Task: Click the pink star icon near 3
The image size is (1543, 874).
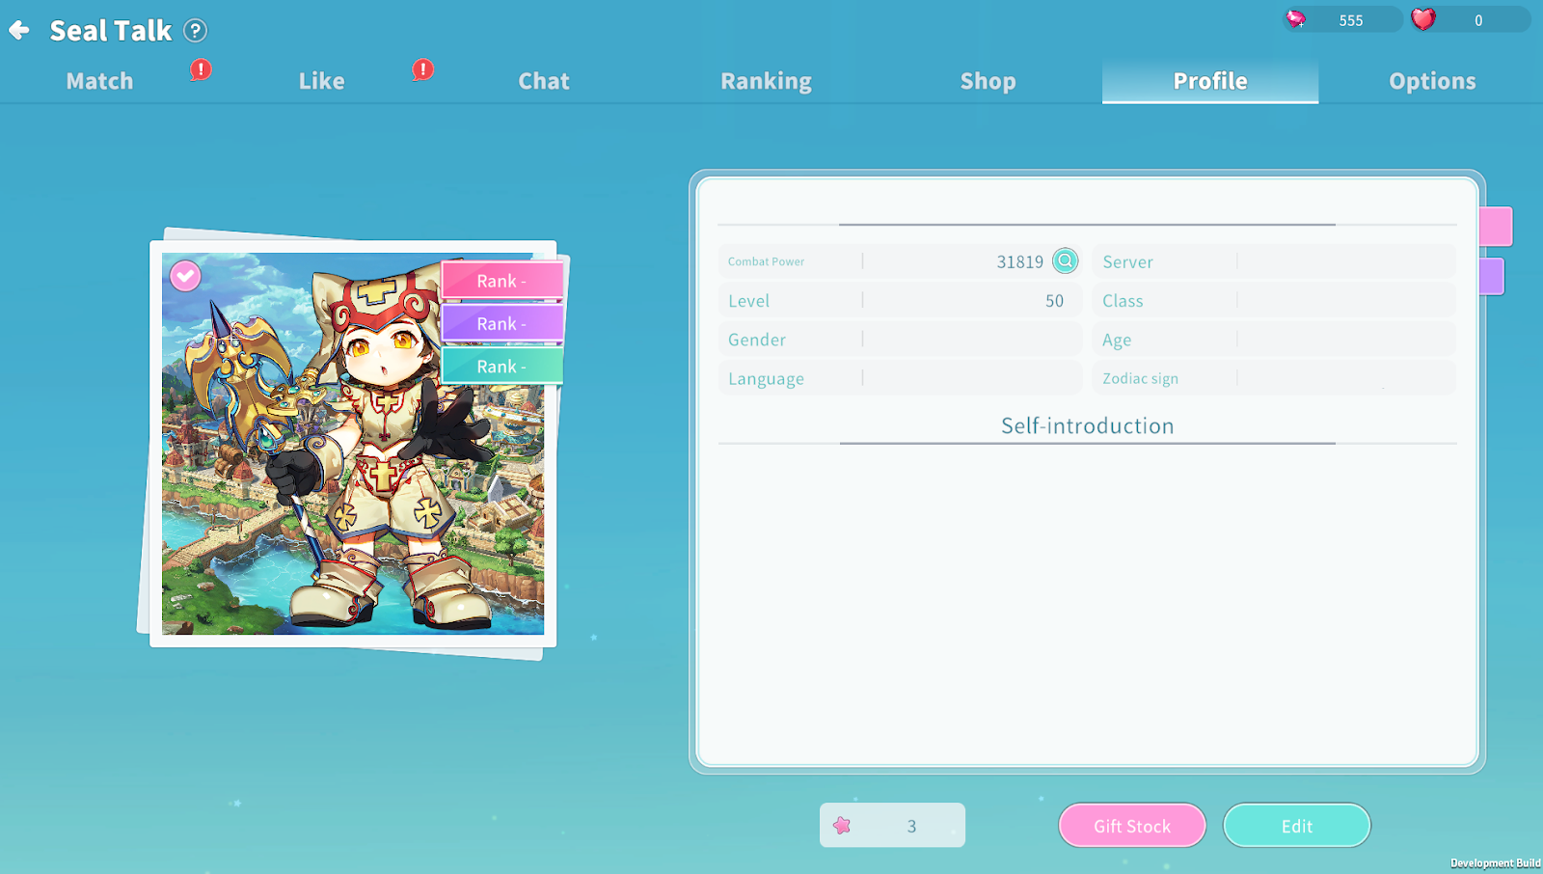Action: tap(842, 826)
